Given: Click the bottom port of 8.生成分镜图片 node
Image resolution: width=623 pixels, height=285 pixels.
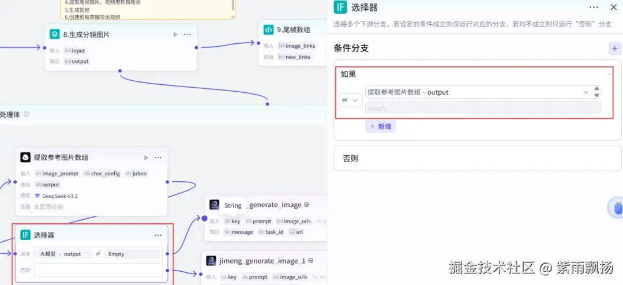Looking at the screenshot, I should click(120, 71).
